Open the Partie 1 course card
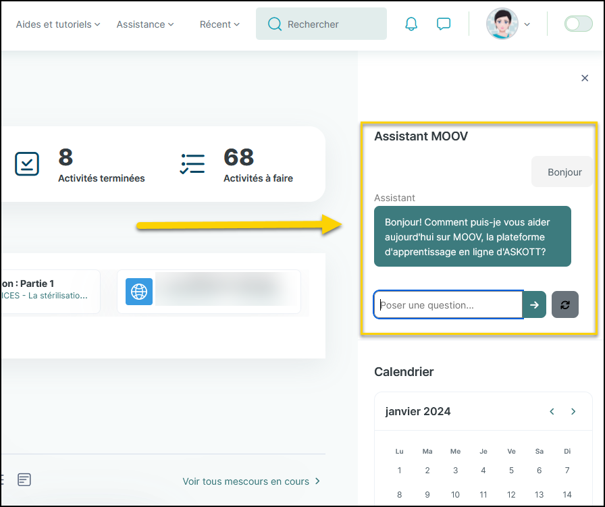Image resolution: width=605 pixels, height=507 pixels. (51, 292)
